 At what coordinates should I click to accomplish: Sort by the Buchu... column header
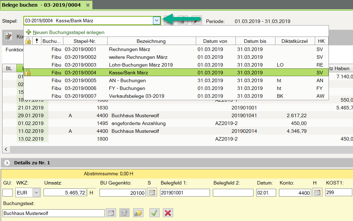point(52,41)
